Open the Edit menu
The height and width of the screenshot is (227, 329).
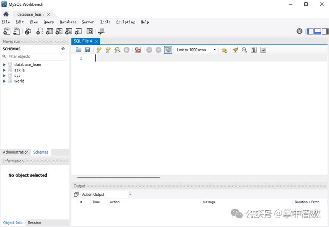[x=19, y=22]
